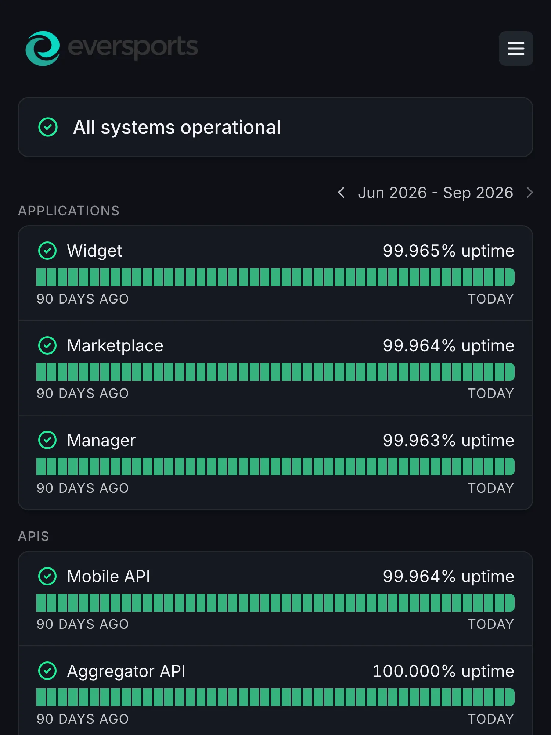Click the APPLICATIONS section heading
Viewport: 551px width, 735px height.
pyautogui.click(x=69, y=211)
